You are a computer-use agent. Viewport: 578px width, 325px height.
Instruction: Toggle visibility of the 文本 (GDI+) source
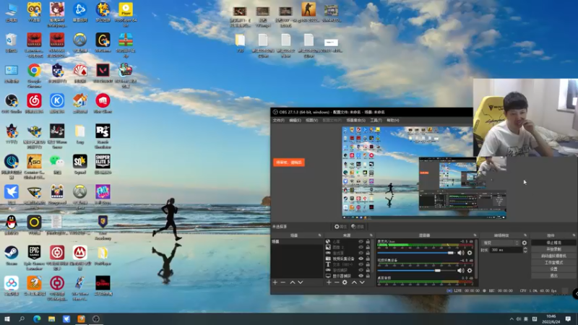(x=361, y=264)
